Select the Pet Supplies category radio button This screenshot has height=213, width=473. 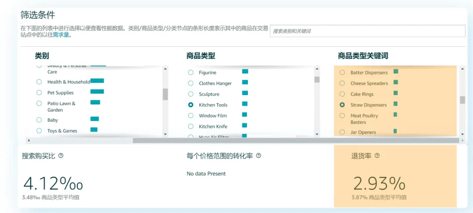coord(39,93)
